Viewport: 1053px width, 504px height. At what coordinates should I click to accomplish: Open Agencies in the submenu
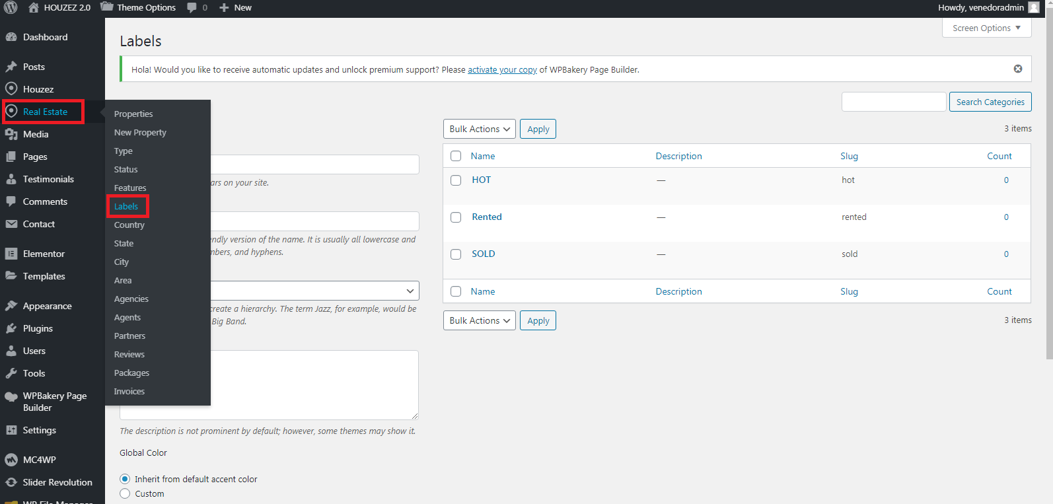tap(131, 299)
